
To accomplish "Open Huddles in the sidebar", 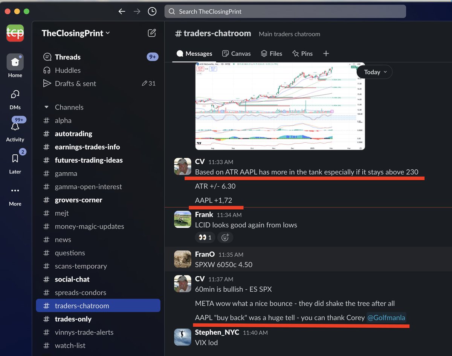I will 98,70.
